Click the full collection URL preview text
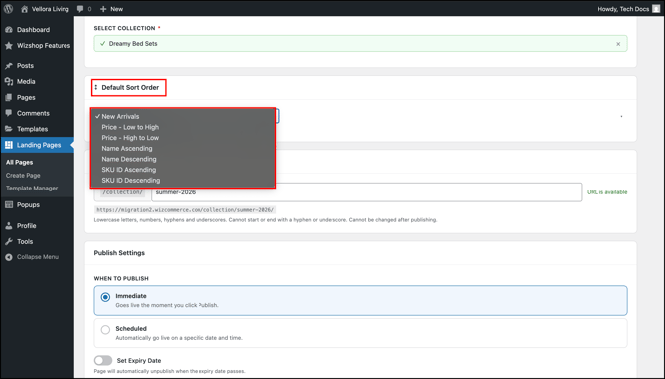This screenshot has height=379, width=665. pos(186,210)
